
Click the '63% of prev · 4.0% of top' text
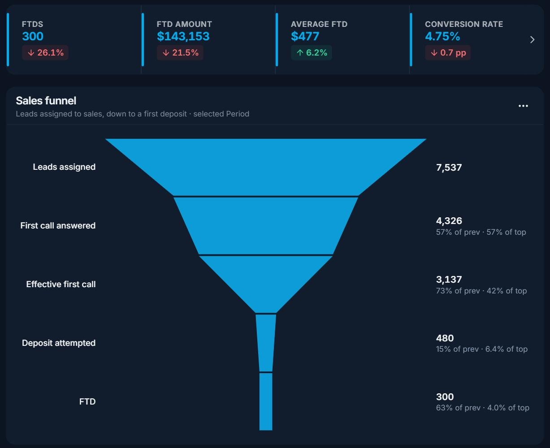483,408
